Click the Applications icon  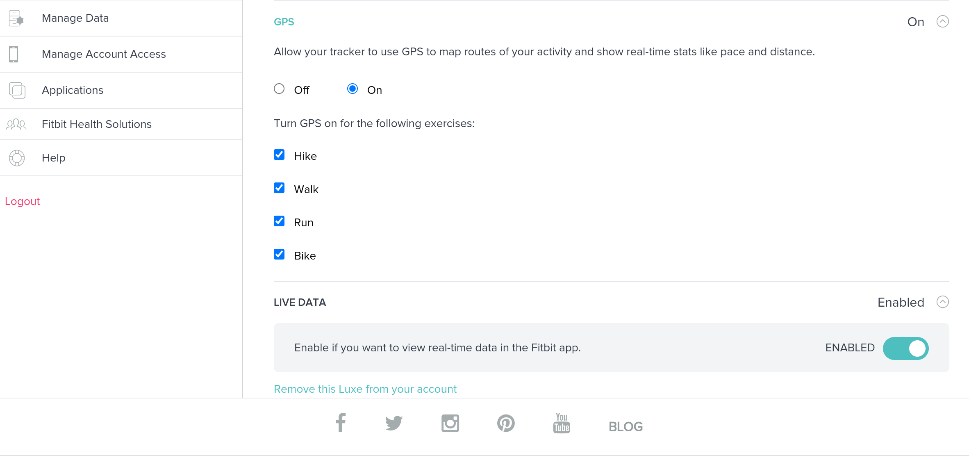17,90
